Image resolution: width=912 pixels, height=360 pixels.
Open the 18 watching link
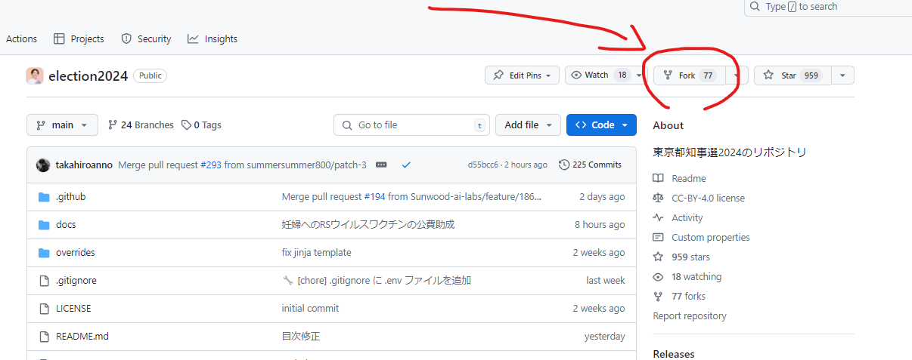696,276
